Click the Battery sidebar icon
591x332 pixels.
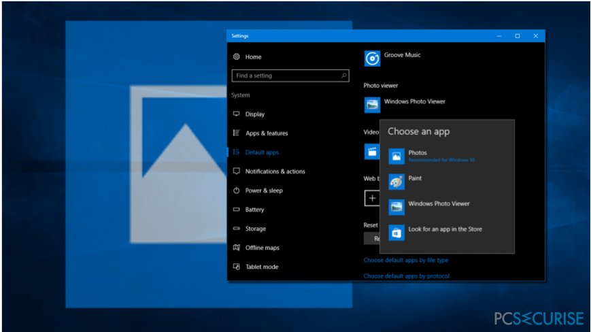point(236,209)
